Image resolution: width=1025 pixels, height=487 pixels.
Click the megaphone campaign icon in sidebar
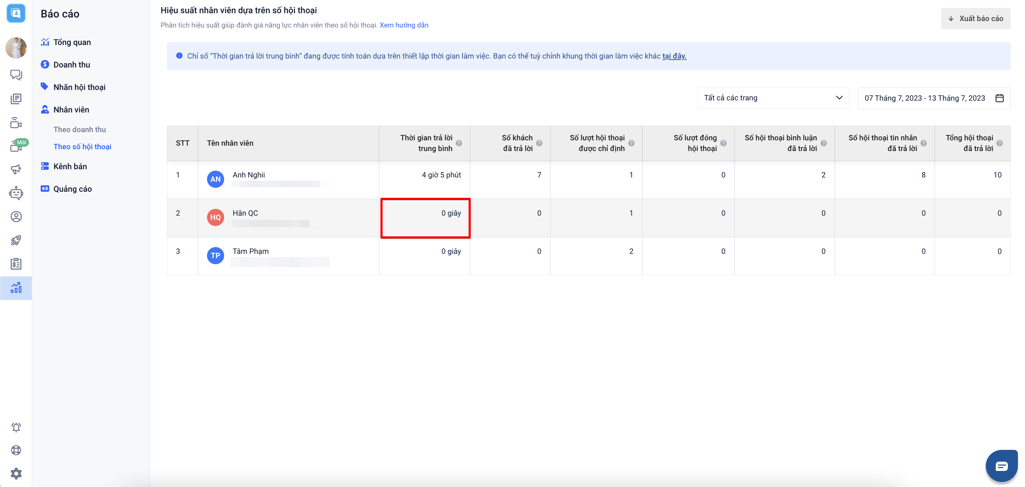pos(16,169)
